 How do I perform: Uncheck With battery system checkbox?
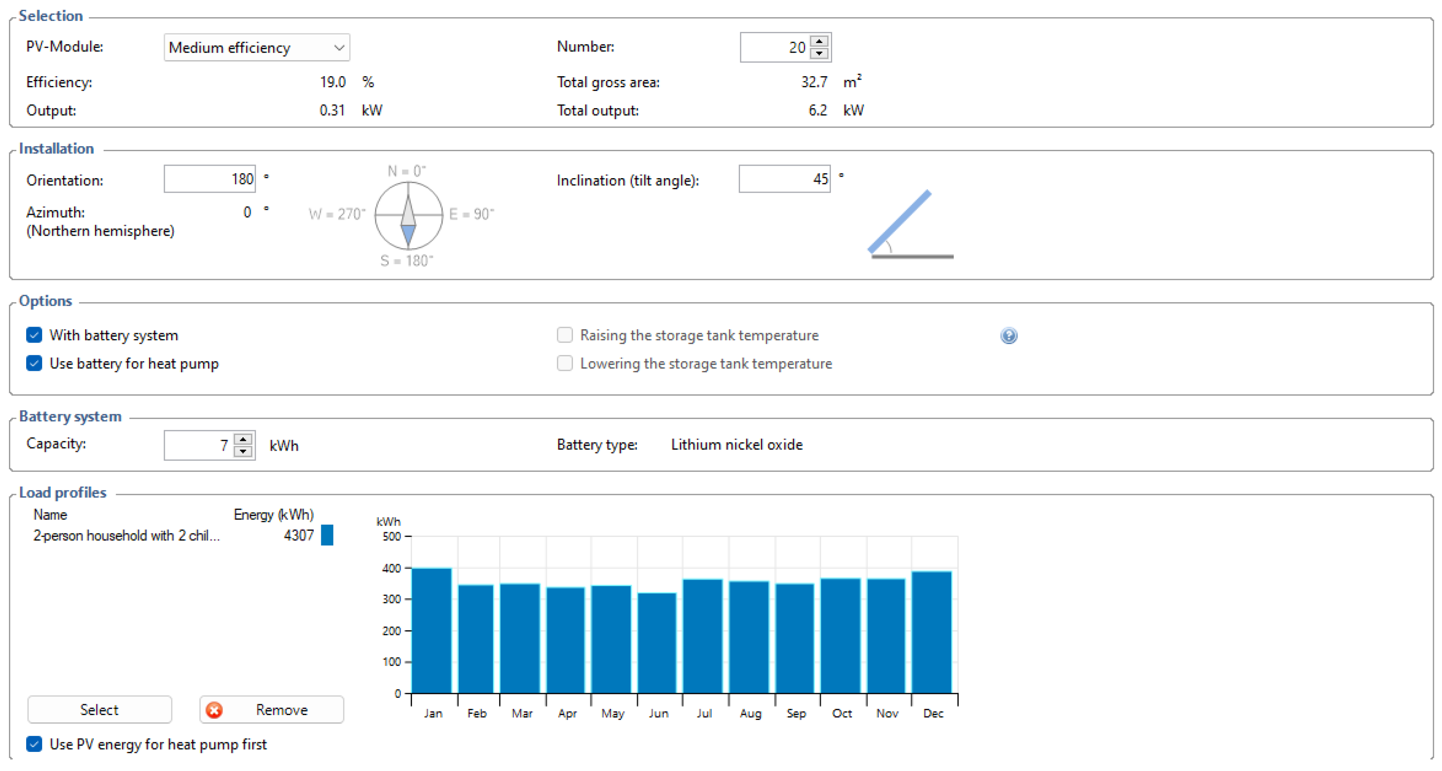coord(34,335)
